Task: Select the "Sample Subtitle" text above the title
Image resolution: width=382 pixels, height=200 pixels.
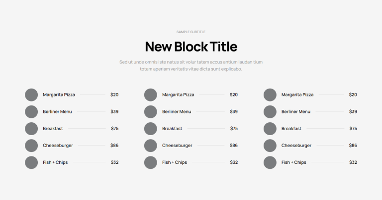Action: click(191, 32)
